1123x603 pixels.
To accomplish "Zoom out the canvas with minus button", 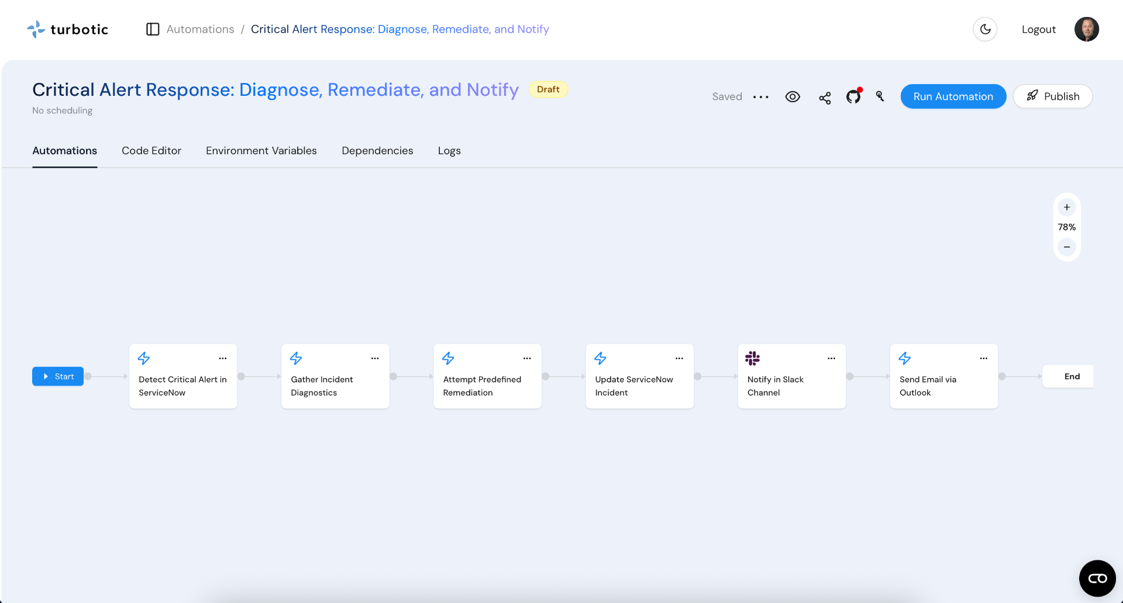I will coord(1067,247).
